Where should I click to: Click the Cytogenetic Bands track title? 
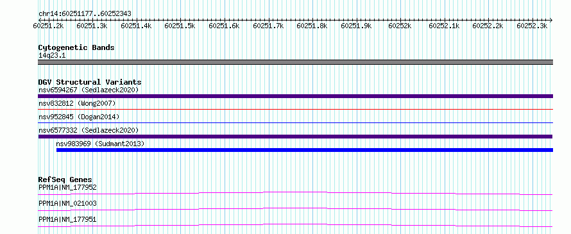click(76, 47)
